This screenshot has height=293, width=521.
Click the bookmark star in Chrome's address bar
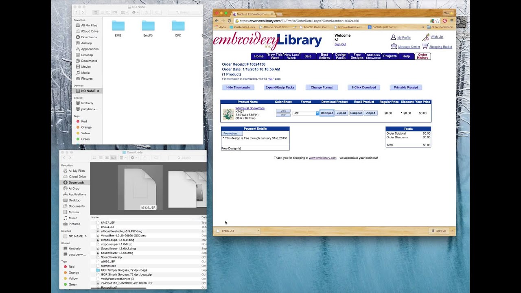click(x=438, y=21)
